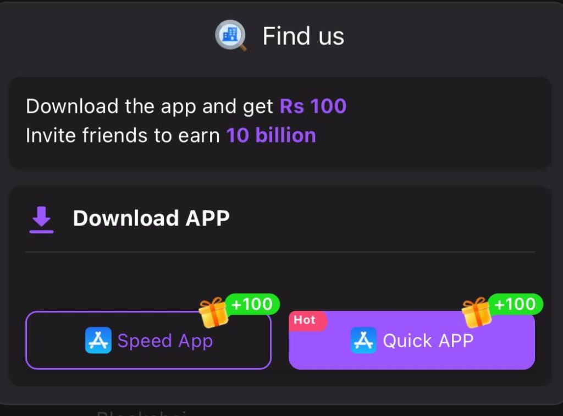The width and height of the screenshot is (563, 416).
Task: Click the purple download arrow icon
Action: tap(41, 220)
